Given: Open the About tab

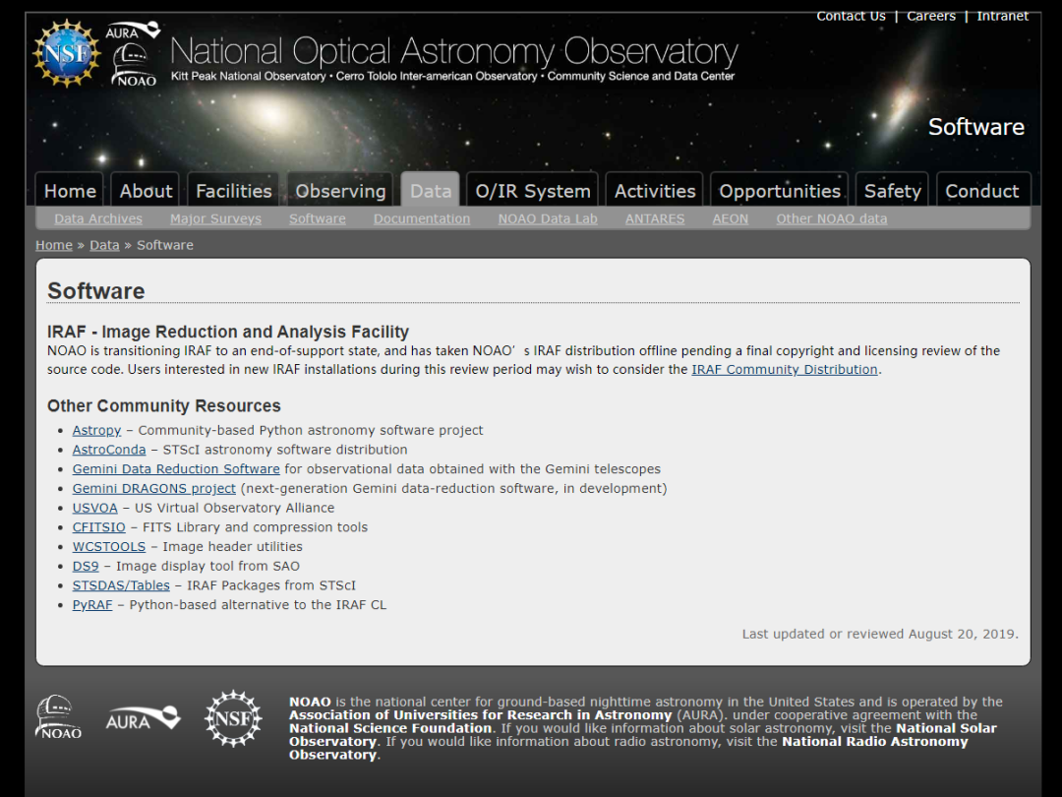Looking at the screenshot, I should [146, 191].
